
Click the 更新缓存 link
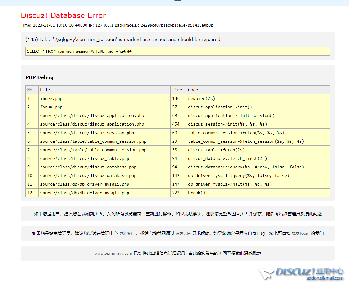[127, 234]
